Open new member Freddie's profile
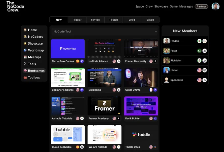224x152 pixels. [x=185, y=41]
